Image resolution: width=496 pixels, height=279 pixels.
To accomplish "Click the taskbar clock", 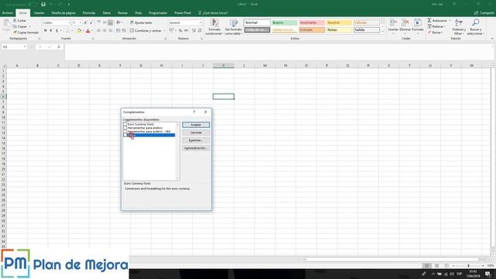I will pyautogui.click(x=474, y=274).
